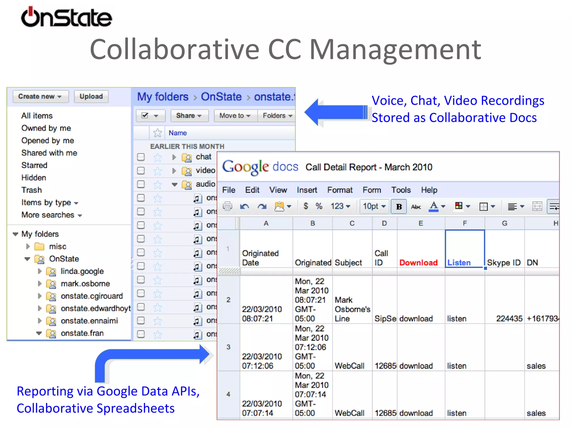Select column F header
The height and width of the screenshot is (428, 571).
[465, 223]
